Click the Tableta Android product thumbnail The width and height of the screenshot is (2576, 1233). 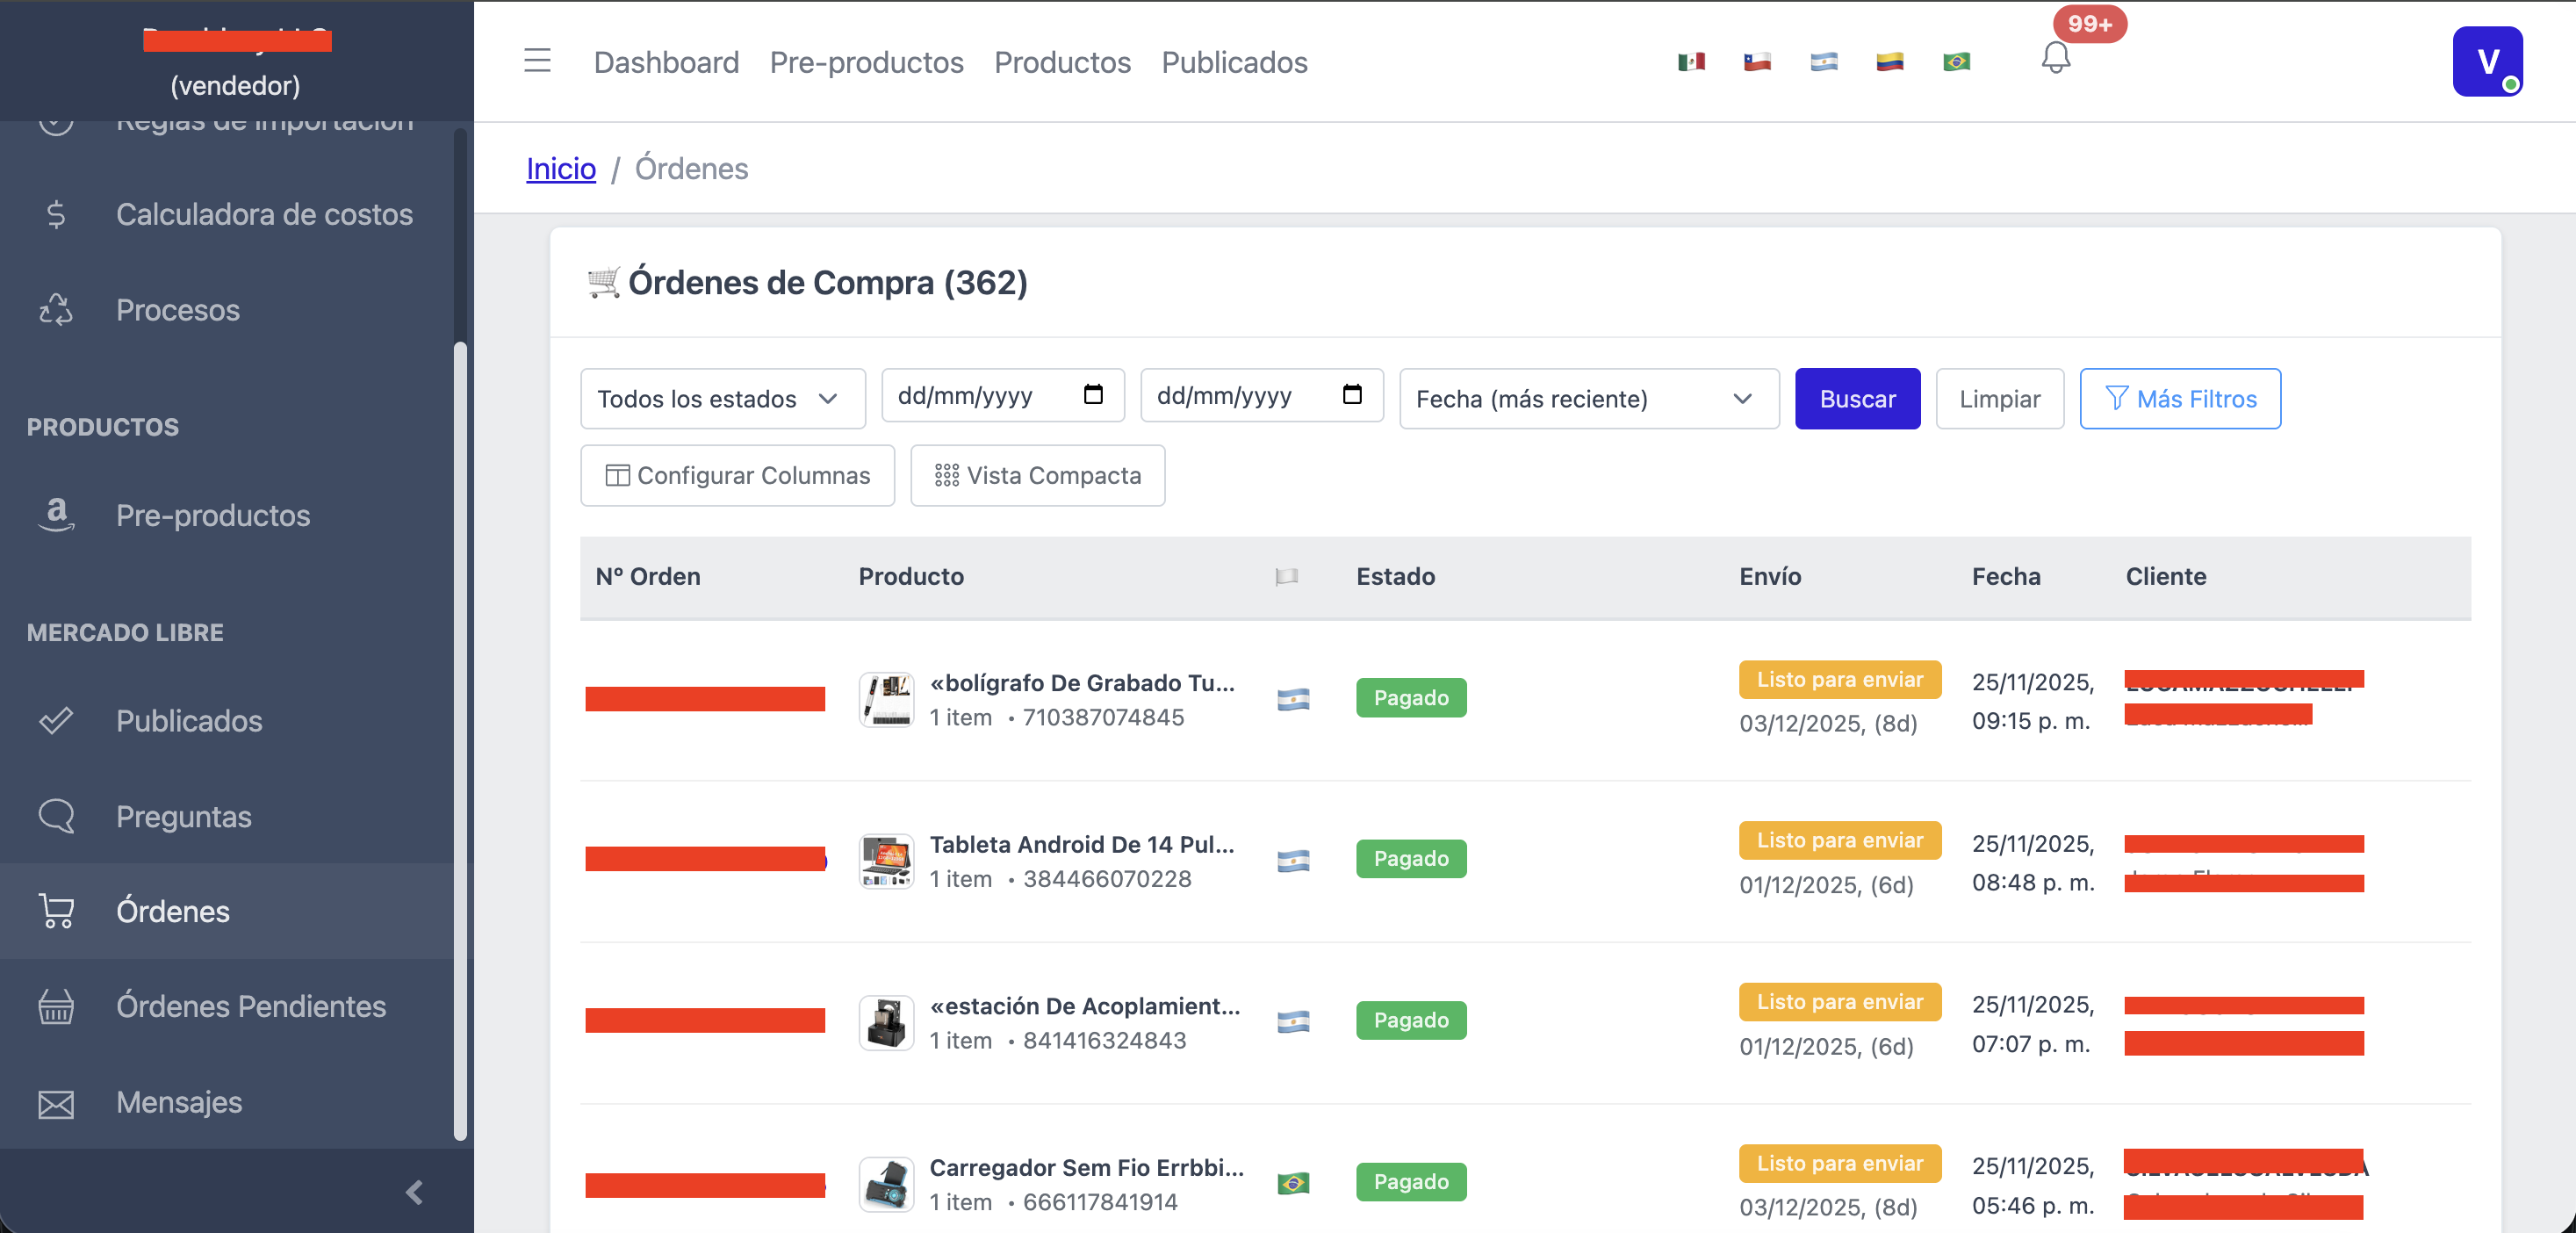(x=885, y=861)
